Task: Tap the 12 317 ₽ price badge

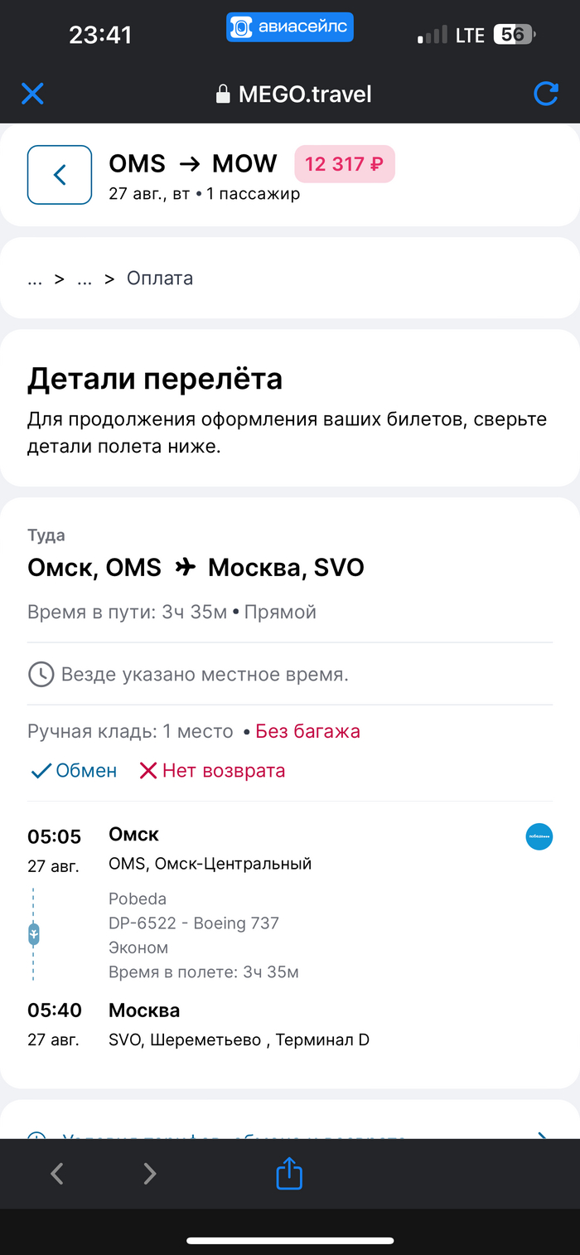Action: [x=345, y=164]
